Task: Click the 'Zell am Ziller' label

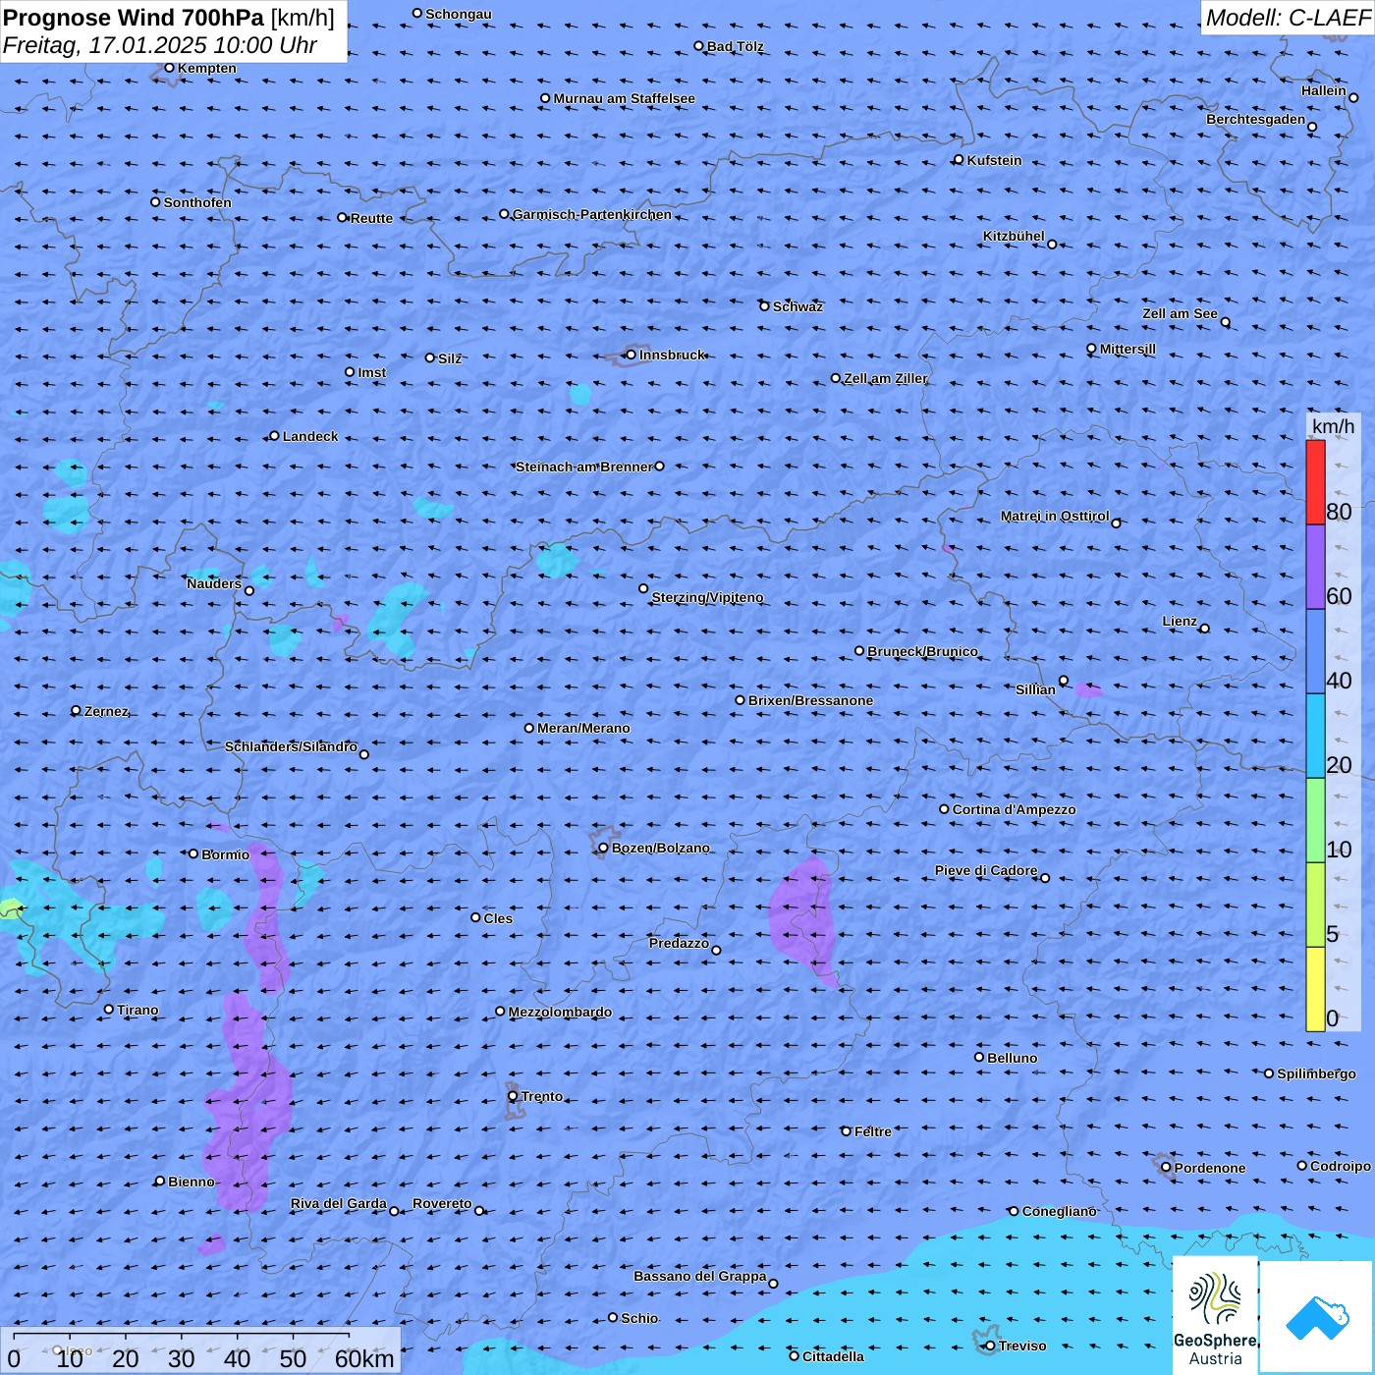Action: (885, 378)
